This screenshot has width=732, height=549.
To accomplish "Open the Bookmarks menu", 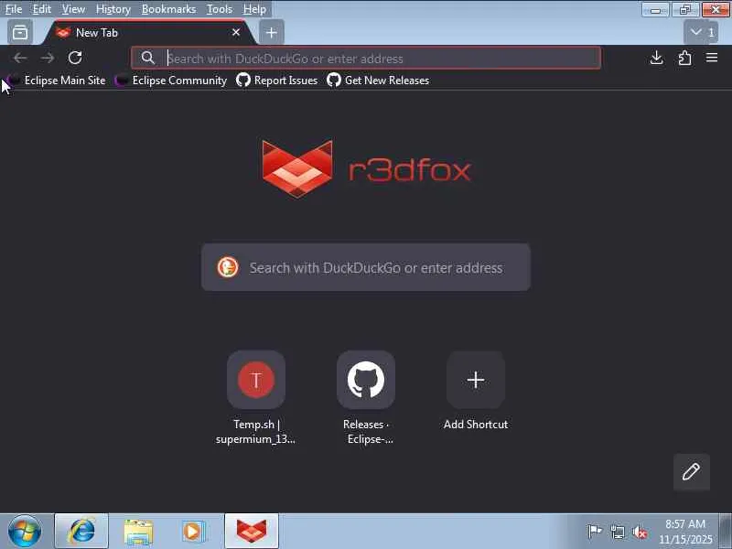I will tap(168, 9).
